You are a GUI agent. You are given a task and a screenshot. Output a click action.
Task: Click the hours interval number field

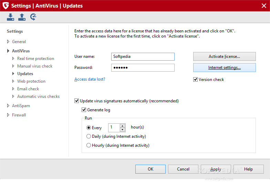tap(114, 127)
